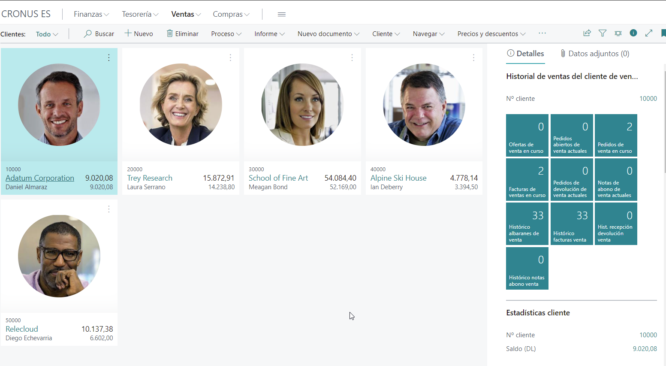Viewport: 666px width, 366px height.
Task: Open options dots on Alpine Ski House card
Action: tap(473, 57)
